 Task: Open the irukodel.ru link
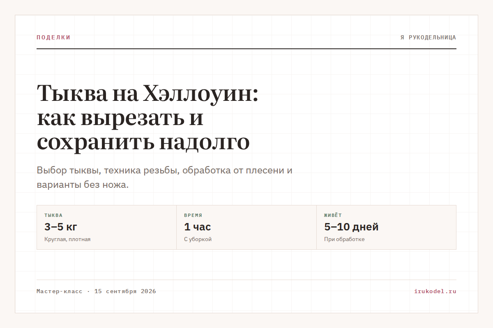click(x=435, y=292)
